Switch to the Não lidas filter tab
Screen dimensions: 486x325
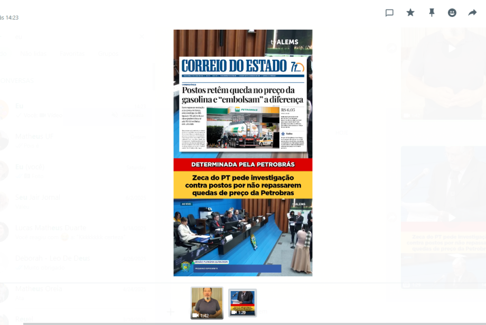click(x=33, y=53)
